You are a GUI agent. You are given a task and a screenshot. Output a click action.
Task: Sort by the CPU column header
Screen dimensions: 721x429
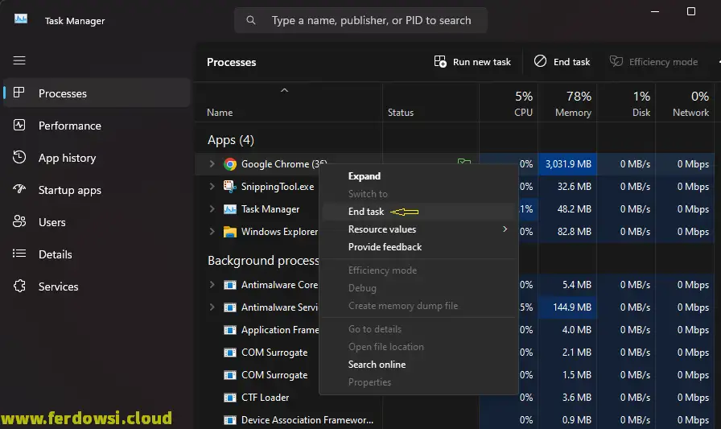509,103
